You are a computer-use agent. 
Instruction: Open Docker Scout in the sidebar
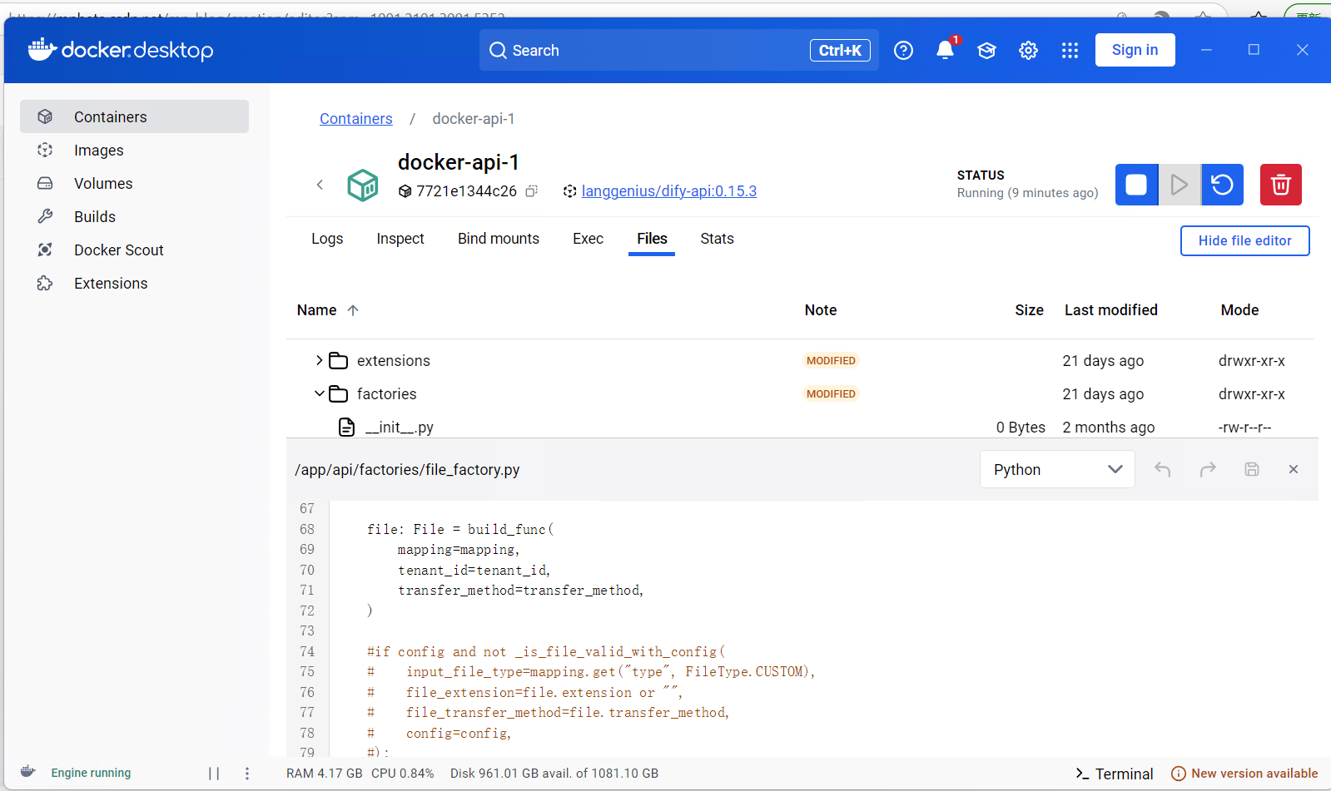pos(134,250)
